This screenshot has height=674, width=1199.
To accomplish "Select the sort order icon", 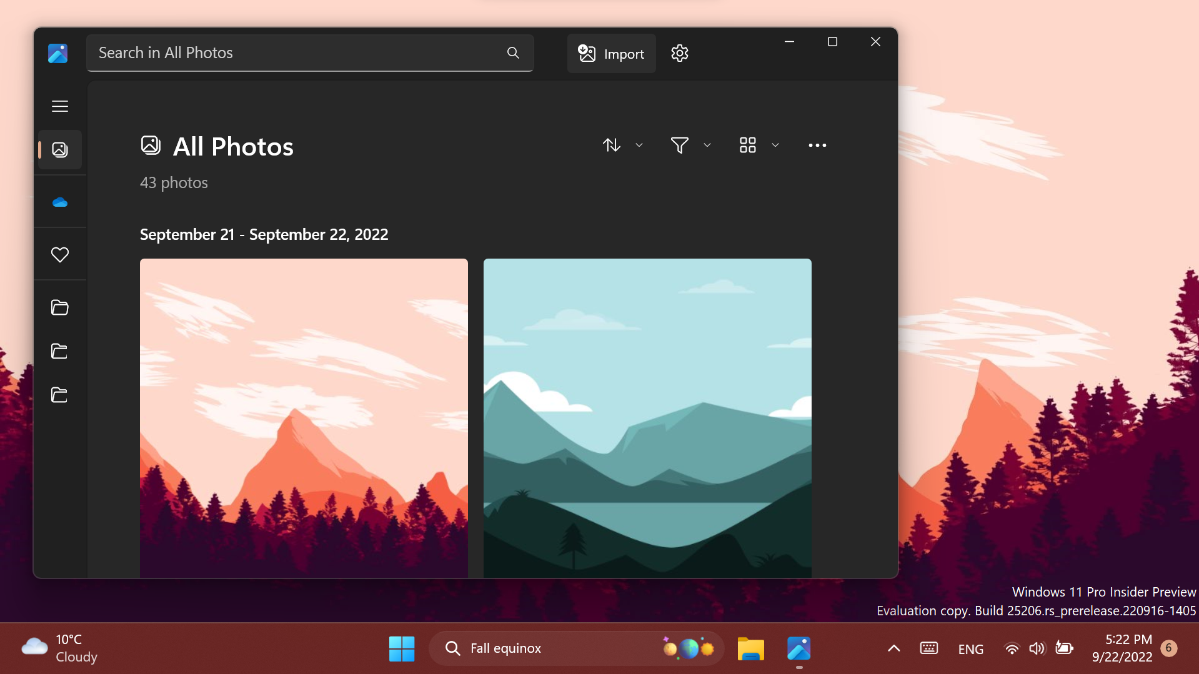I will point(612,145).
